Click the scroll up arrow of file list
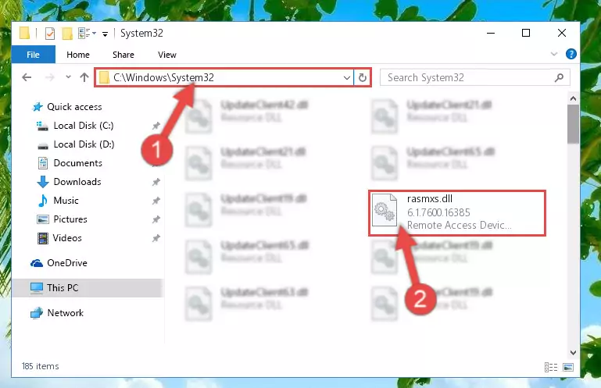 click(x=573, y=99)
